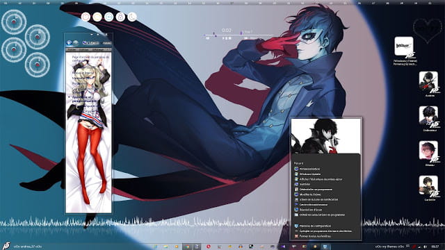Click the crescent moon sleep icon
Image resolution: width=445 pixels, height=250 pixels.
click(132, 17)
